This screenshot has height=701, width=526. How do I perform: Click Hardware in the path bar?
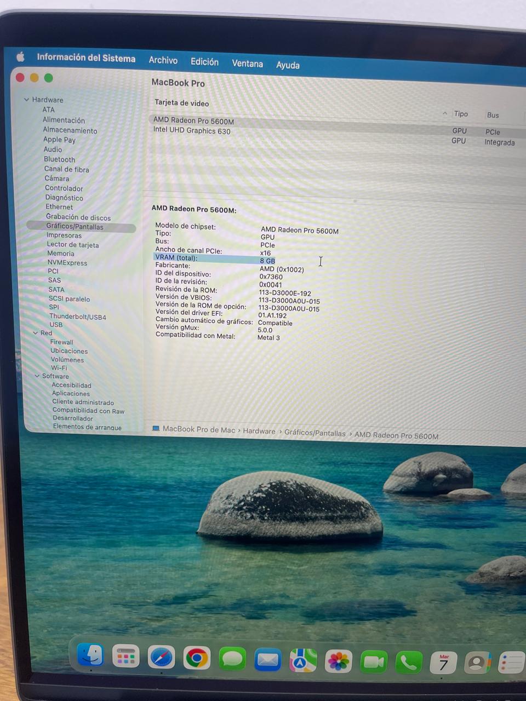(x=259, y=431)
